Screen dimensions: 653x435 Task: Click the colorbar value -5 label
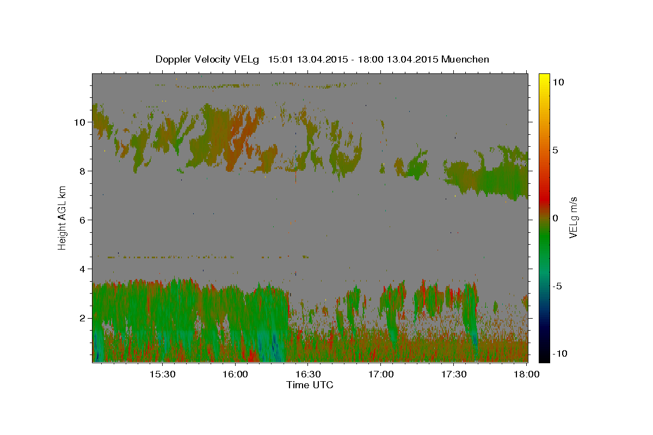pos(557,286)
